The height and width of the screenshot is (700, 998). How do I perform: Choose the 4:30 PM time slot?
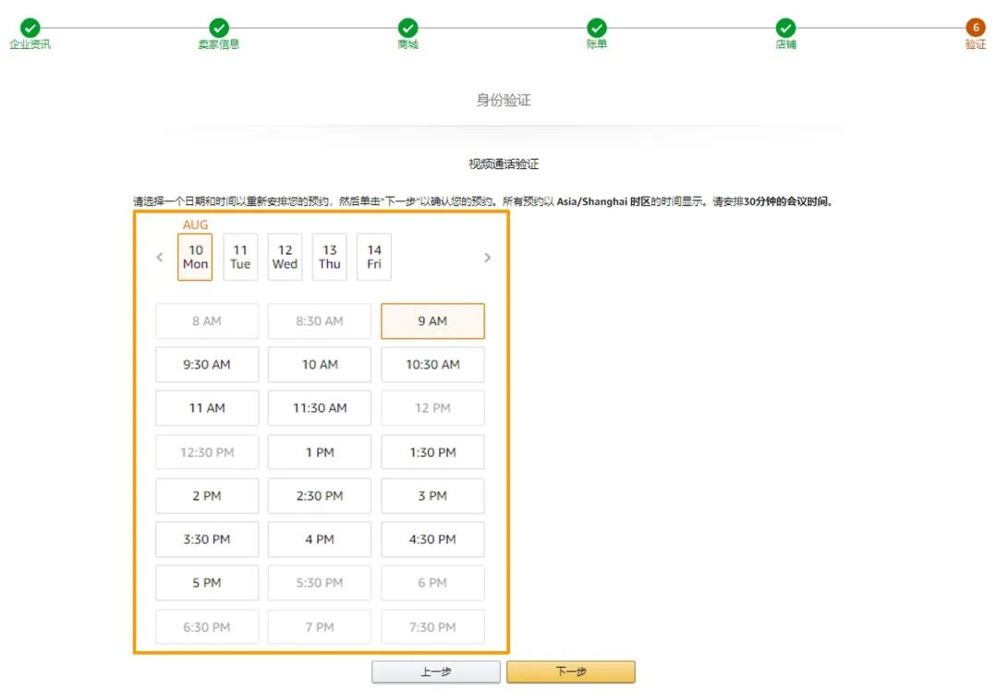coord(432,538)
